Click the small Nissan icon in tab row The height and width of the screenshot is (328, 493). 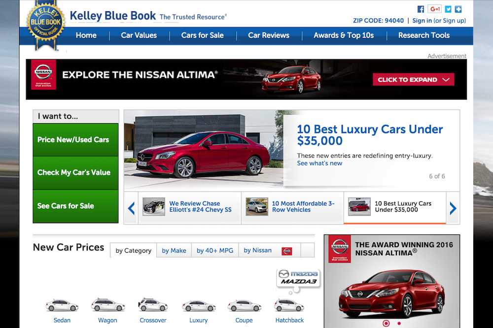tap(287, 251)
